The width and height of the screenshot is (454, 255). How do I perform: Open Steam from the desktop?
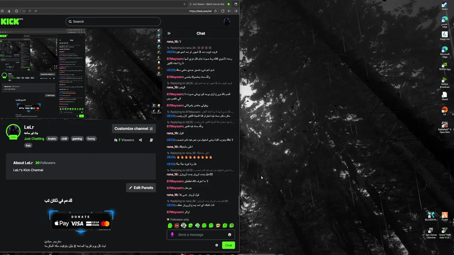coord(445,6)
